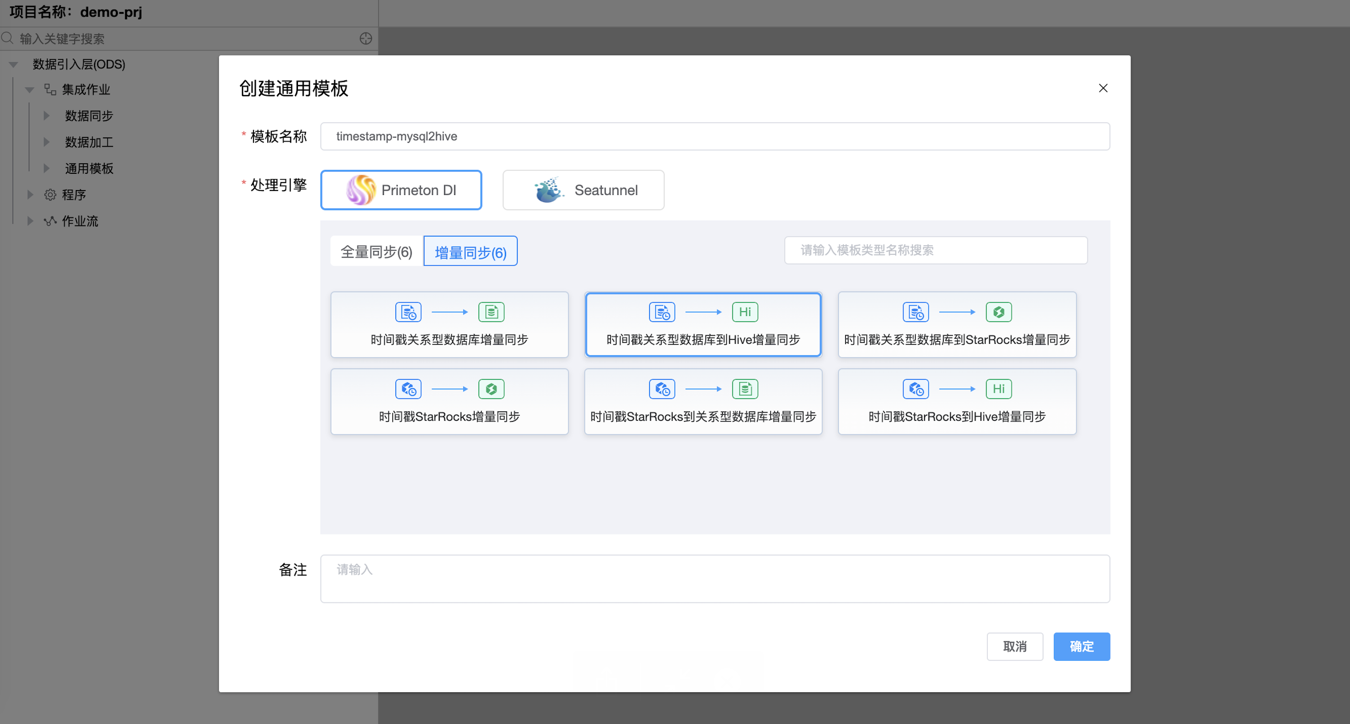The image size is (1350, 724).
Task: Click the crosshair locate icon in sidebar search bar
Action: coord(365,38)
